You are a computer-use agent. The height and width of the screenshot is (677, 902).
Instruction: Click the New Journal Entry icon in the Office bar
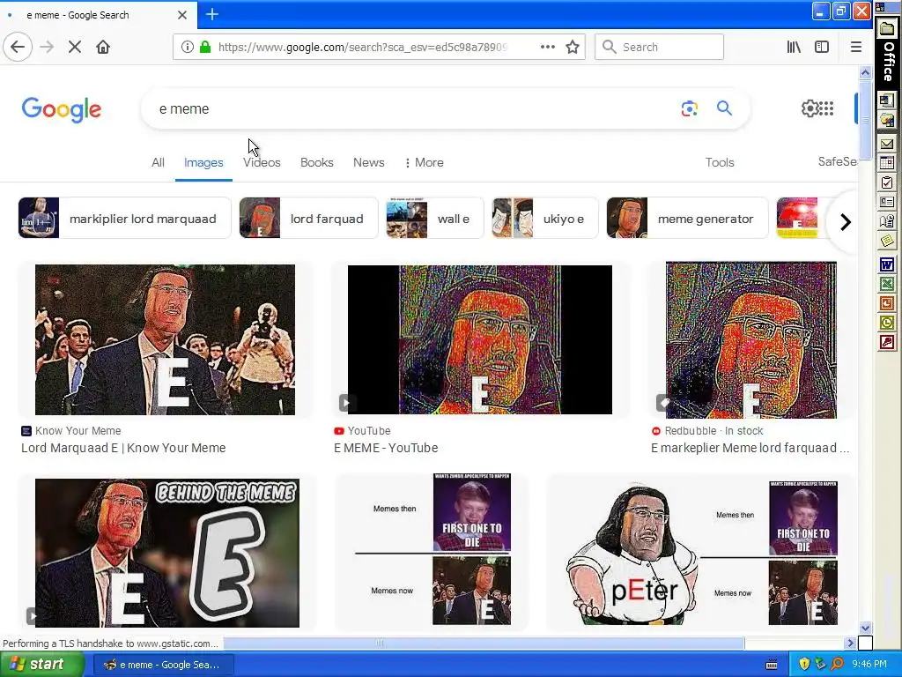[x=887, y=221]
